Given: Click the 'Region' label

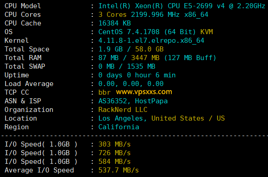Looking at the screenshot, I should [17, 127].
